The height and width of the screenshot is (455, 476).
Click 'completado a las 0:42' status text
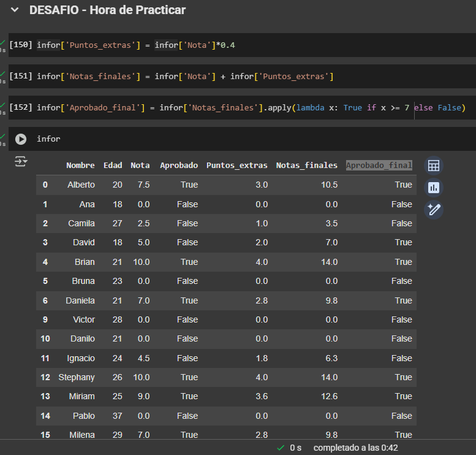tap(355, 448)
